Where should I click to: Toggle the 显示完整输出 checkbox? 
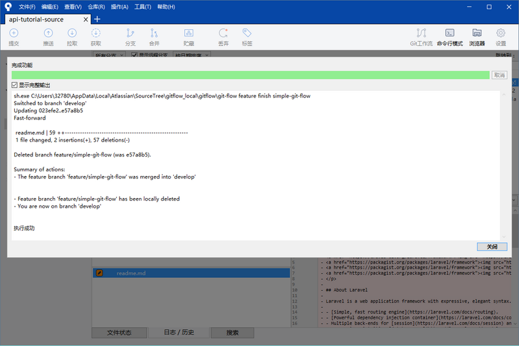14,85
